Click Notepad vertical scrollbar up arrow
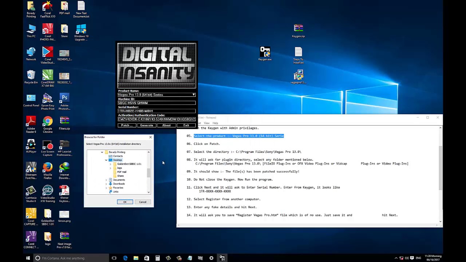Screen dimensions: 466x262 (x=441, y=128)
